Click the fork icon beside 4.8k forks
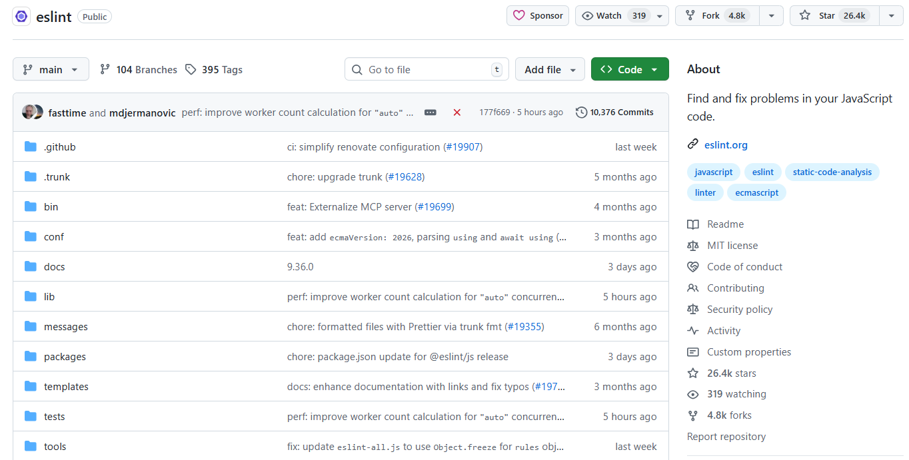Image resolution: width=909 pixels, height=460 pixels. pyautogui.click(x=693, y=415)
